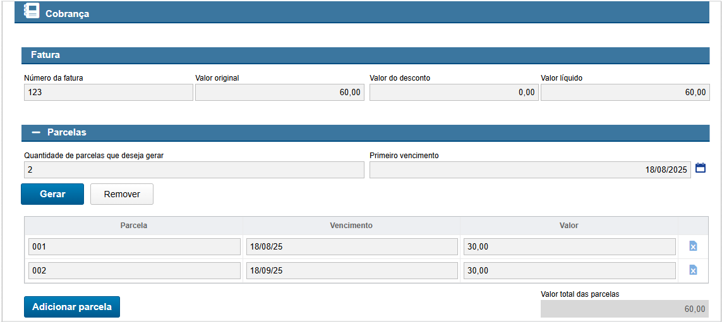
Task: Click the value field of installment 002
Action: [x=569, y=270]
